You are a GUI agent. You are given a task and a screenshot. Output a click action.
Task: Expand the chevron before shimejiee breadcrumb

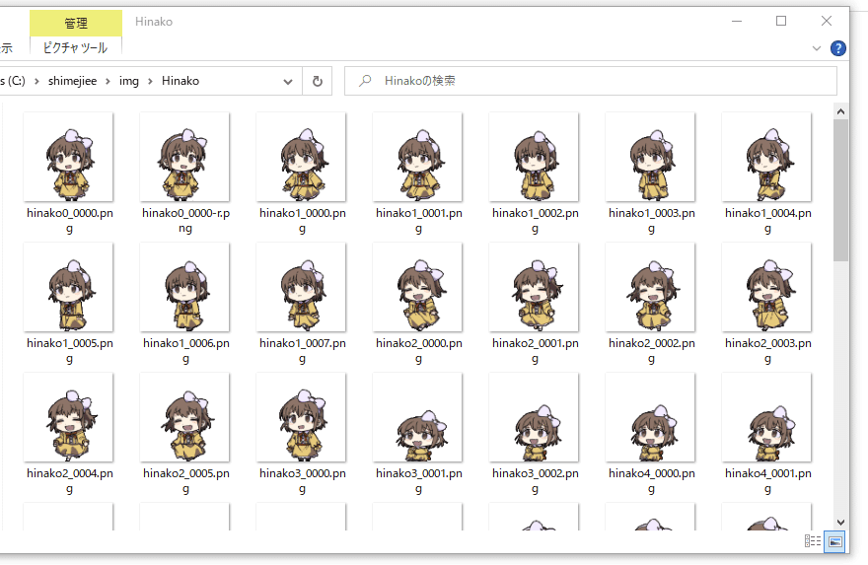click(x=36, y=81)
